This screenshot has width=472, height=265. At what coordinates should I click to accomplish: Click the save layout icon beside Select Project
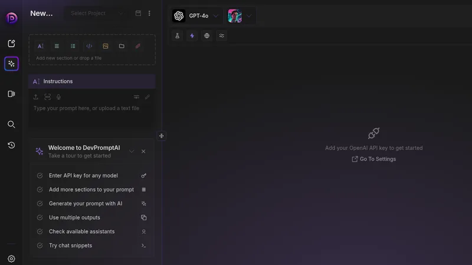138,13
